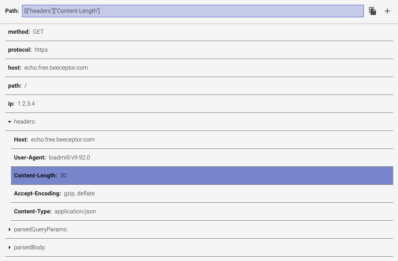Select the top-level host key label
398x261 pixels.
(15, 68)
